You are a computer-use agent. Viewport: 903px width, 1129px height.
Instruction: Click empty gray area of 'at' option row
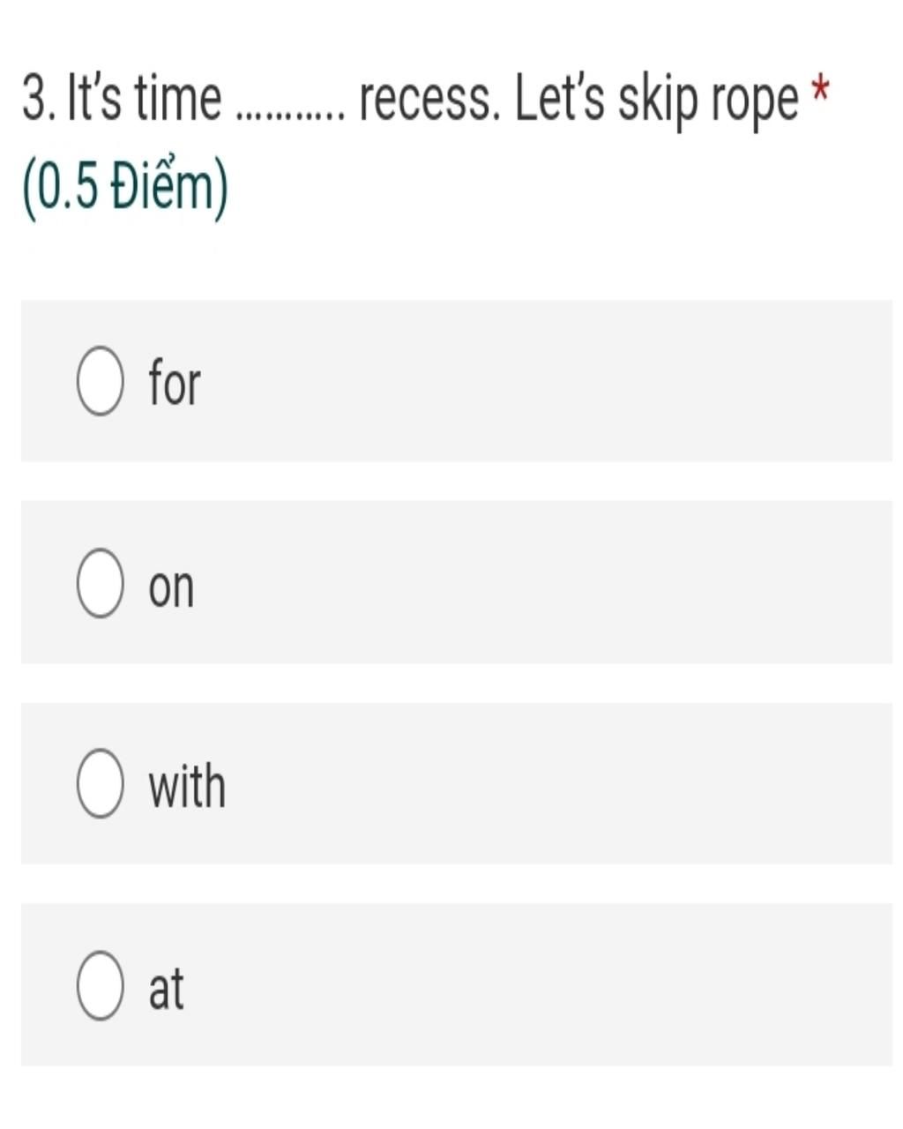coord(547,985)
